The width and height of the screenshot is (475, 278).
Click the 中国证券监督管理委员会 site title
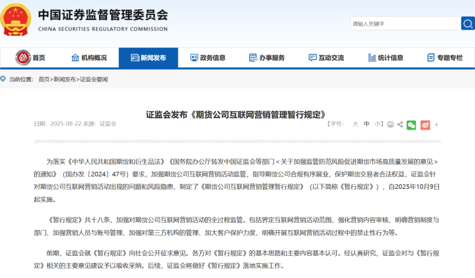click(103, 15)
